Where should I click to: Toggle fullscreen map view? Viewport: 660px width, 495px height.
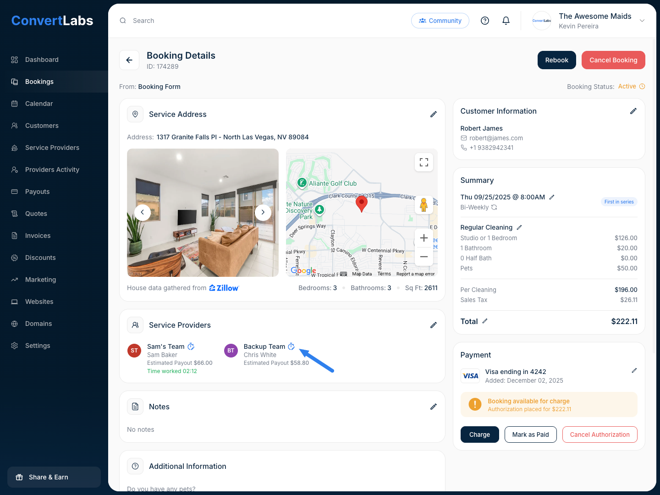[424, 162]
